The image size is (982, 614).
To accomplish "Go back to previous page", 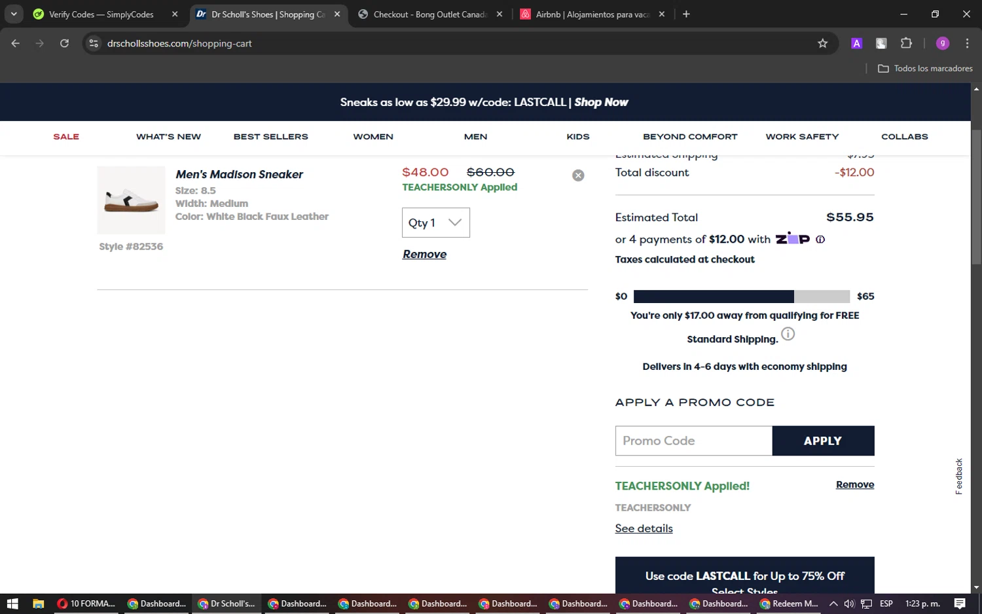I will (16, 43).
